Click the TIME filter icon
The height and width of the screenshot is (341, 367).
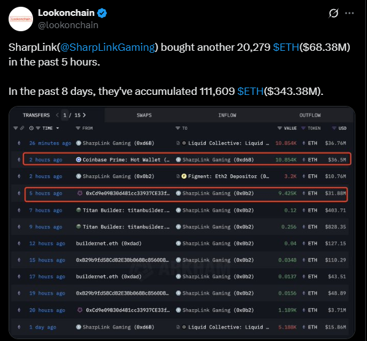(x=38, y=128)
